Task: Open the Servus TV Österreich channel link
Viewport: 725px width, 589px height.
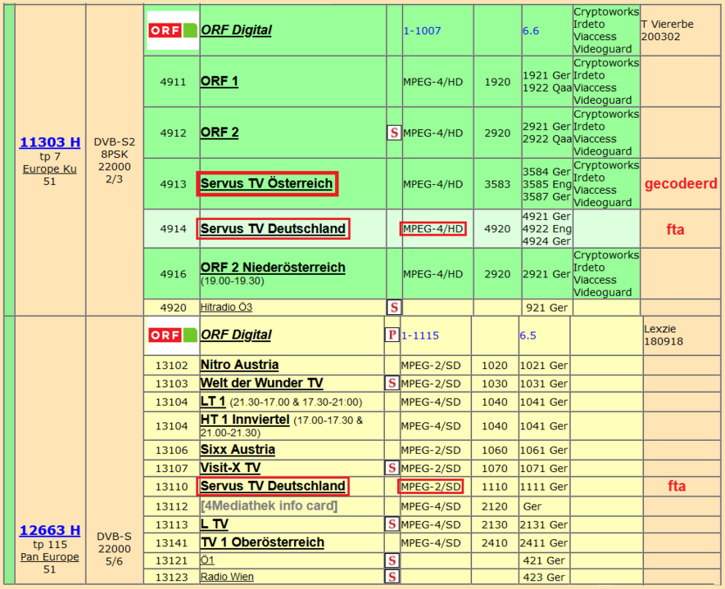Action: [x=266, y=184]
